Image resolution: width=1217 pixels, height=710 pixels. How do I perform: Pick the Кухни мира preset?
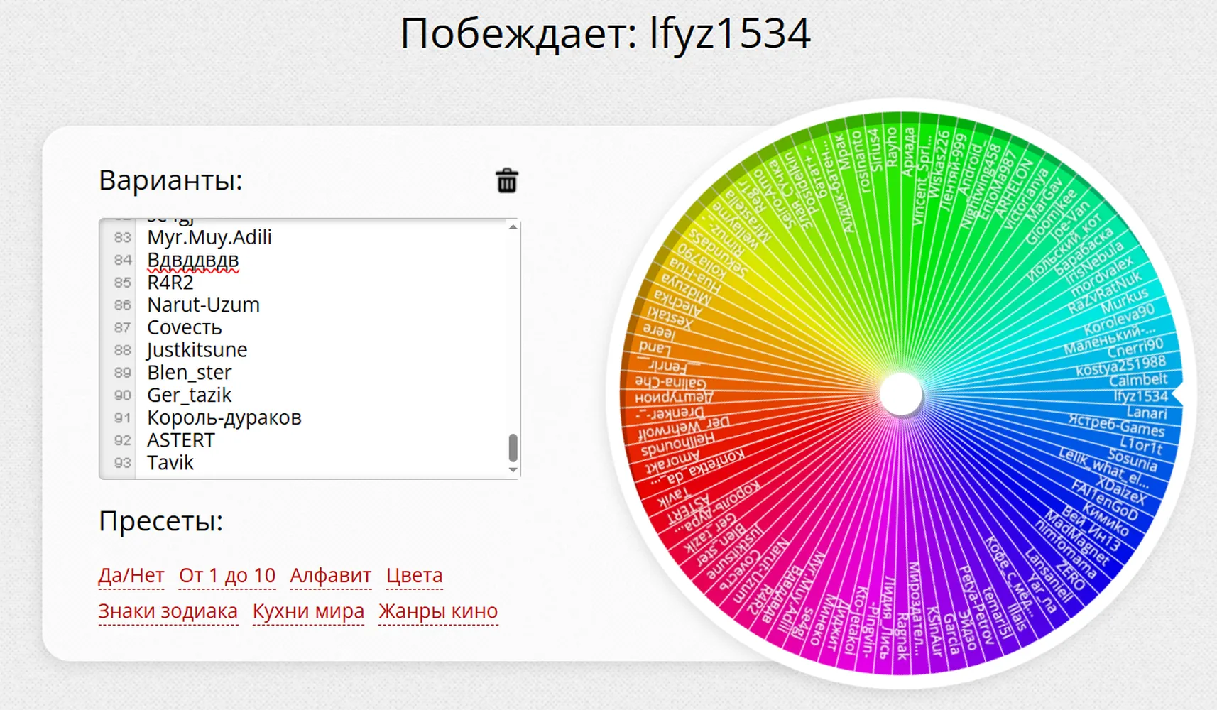(x=309, y=611)
